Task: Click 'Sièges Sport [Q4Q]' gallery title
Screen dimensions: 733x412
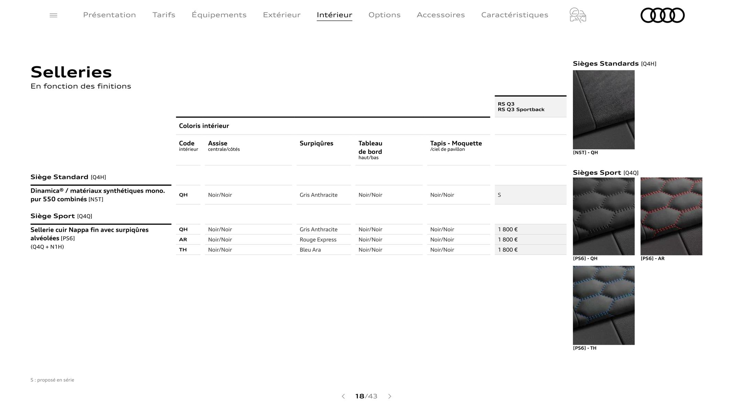Action: (x=606, y=173)
